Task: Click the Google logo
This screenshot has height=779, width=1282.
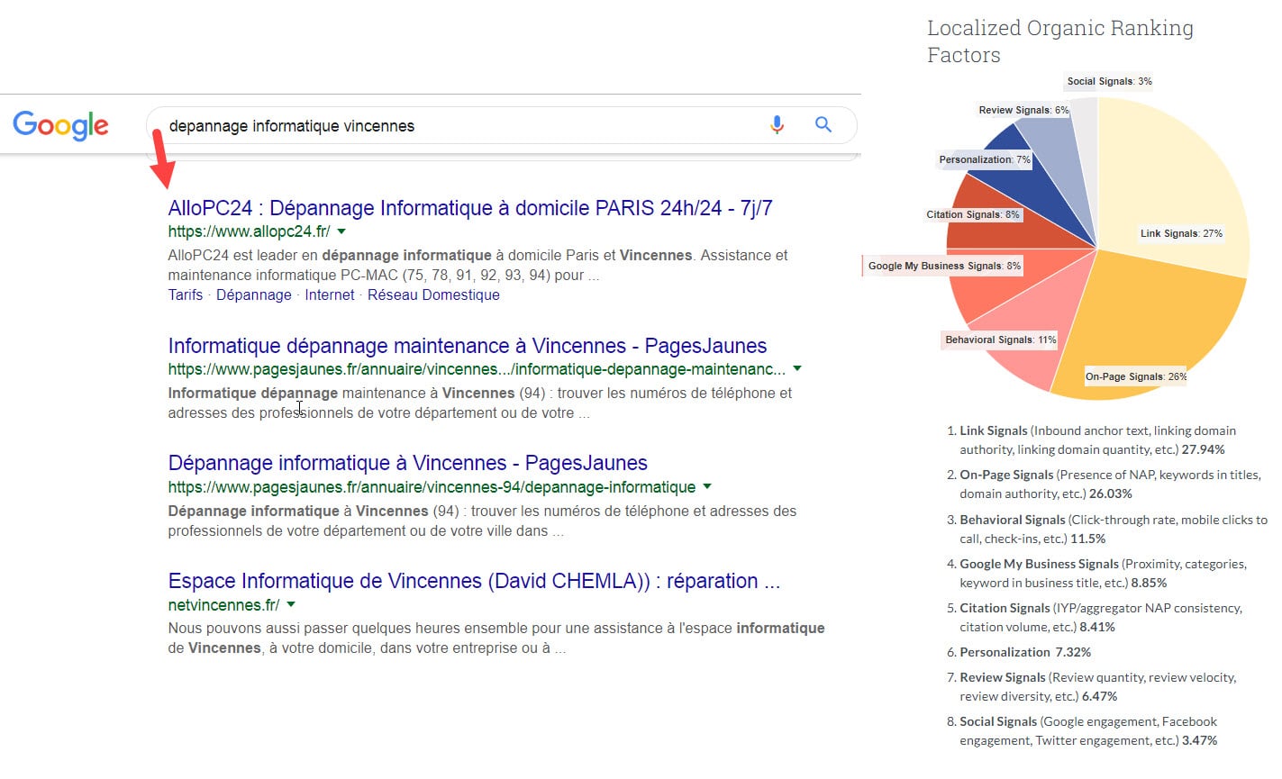Action: pyautogui.click(x=59, y=125)
